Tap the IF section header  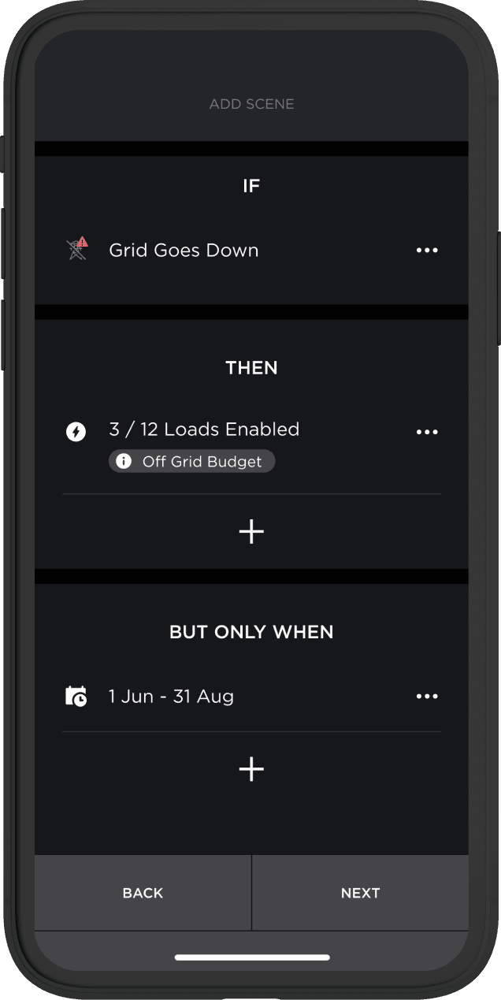(251, 186)
